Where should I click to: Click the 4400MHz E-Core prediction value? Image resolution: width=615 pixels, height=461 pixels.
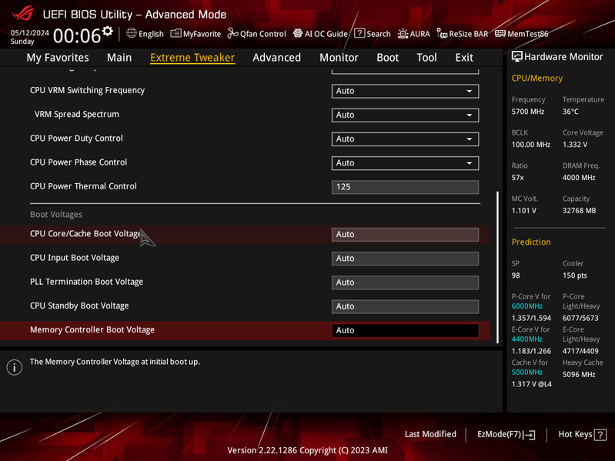526,339
